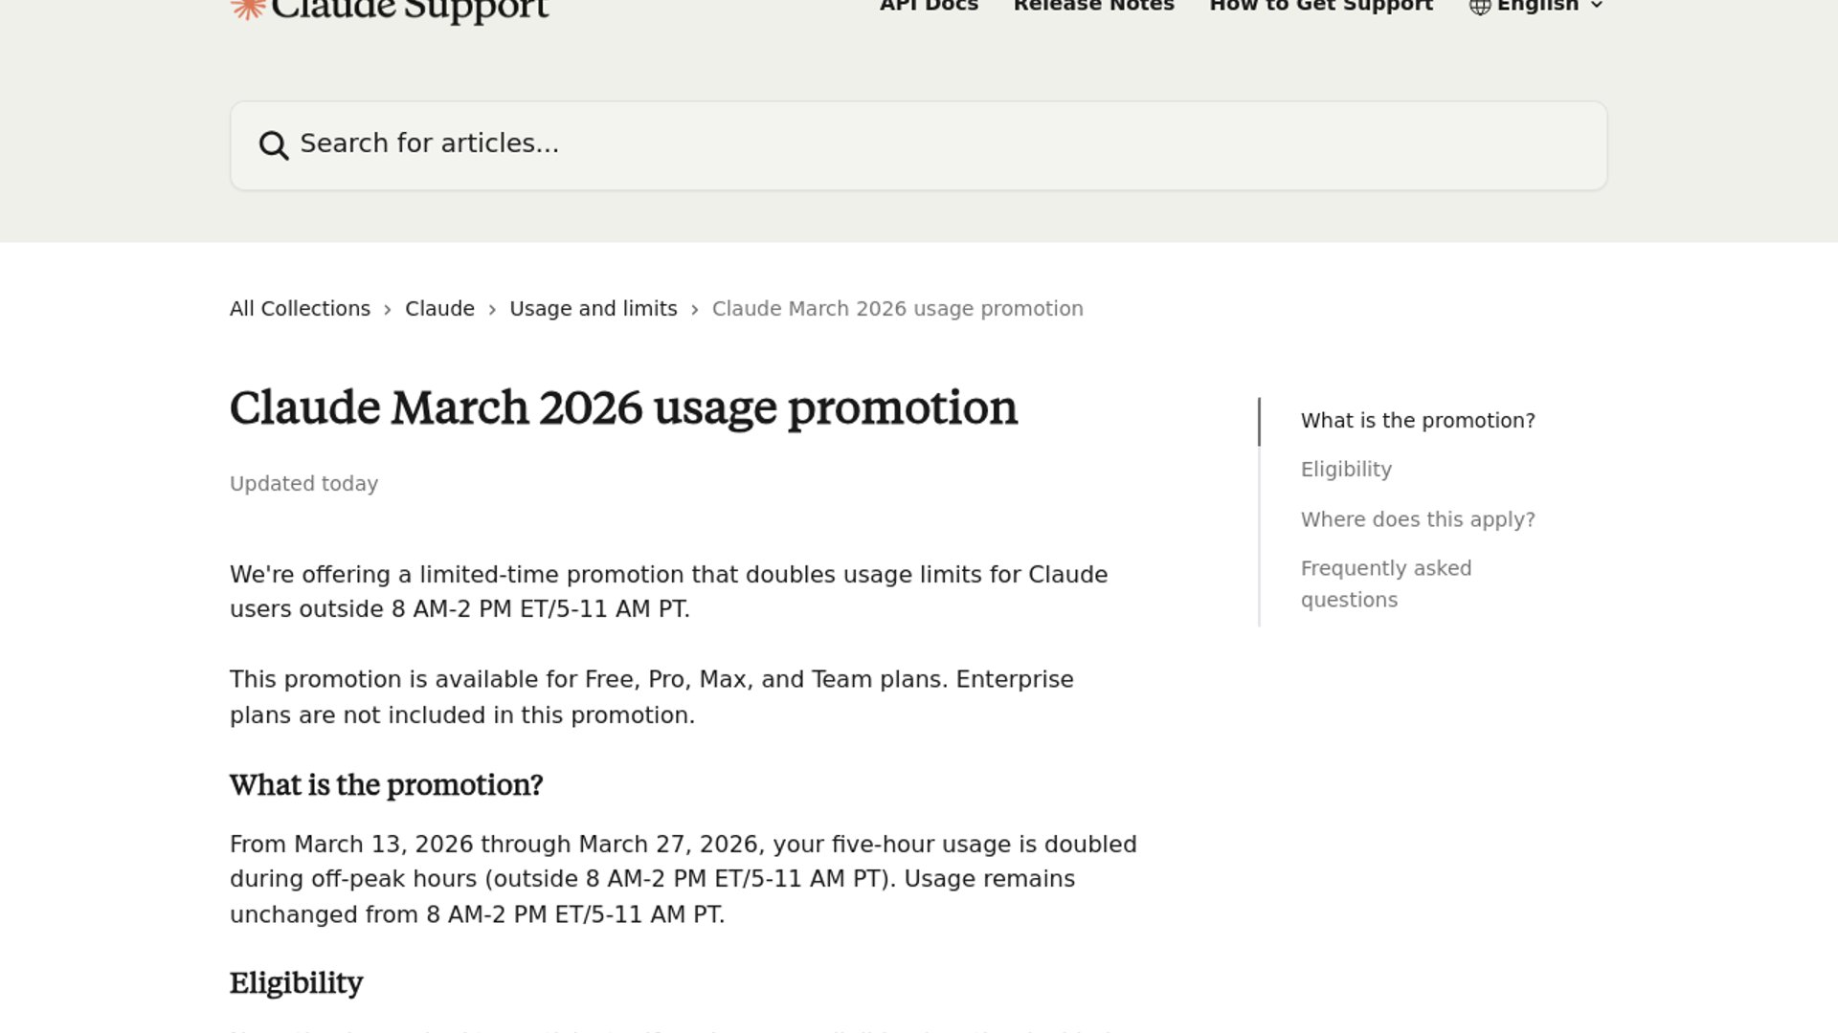
Task: Jump to What is the promotion? section
Action: tap(1417, 421)
